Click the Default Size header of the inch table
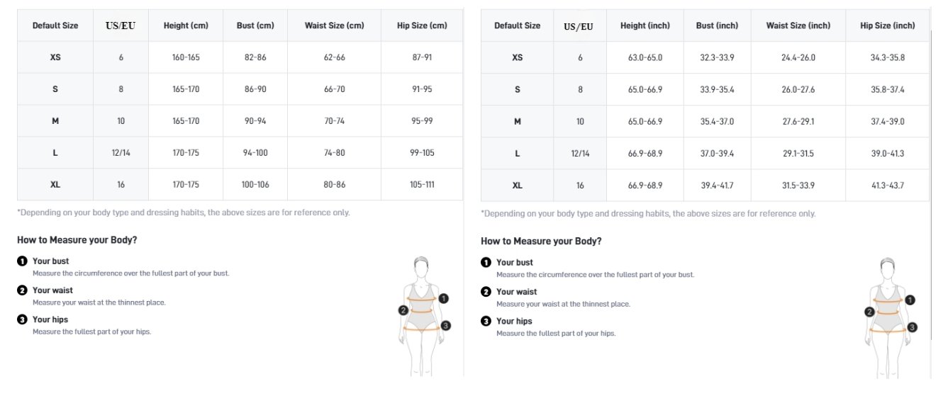Image resolution: width=948 pixels, height=403 pixels. tap(517, 25)
